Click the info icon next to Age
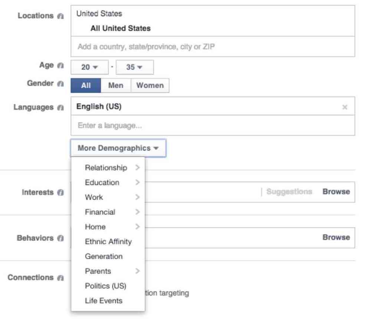The height and width of the screenshot is (319, 380). click(61, 66)
